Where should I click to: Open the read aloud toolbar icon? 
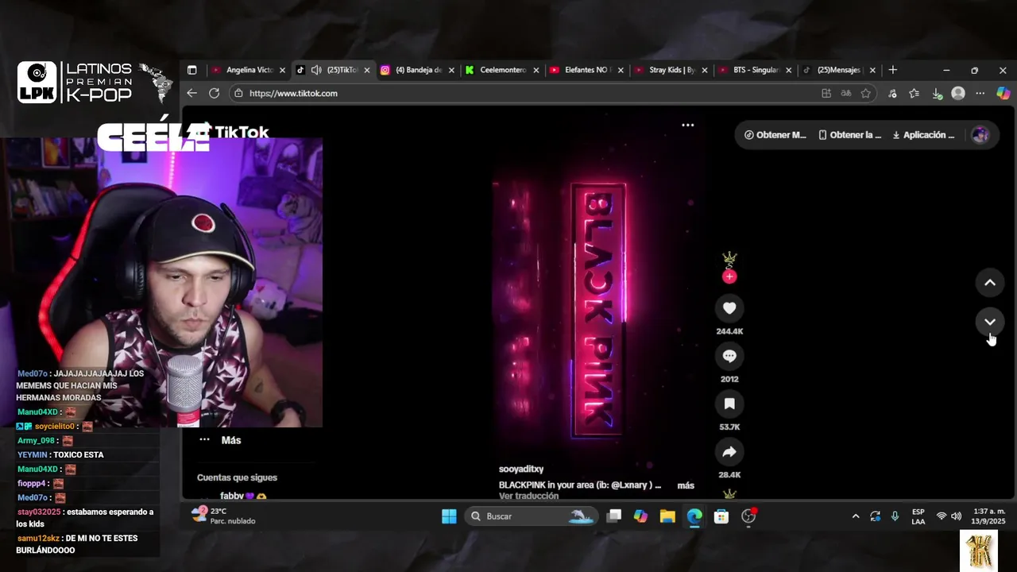[x=846, y=93]
